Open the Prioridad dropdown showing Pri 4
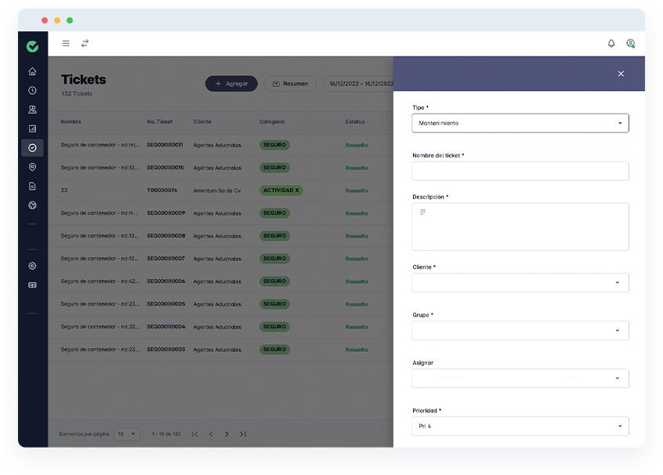Image resolution: width=663 pixels, height=475 pixels. click(x=520, y=426)
